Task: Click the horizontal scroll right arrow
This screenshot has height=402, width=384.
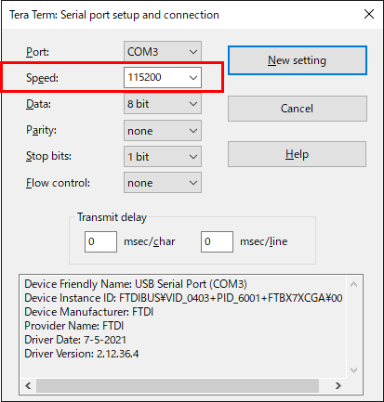Action: click(x=338, y=385)
